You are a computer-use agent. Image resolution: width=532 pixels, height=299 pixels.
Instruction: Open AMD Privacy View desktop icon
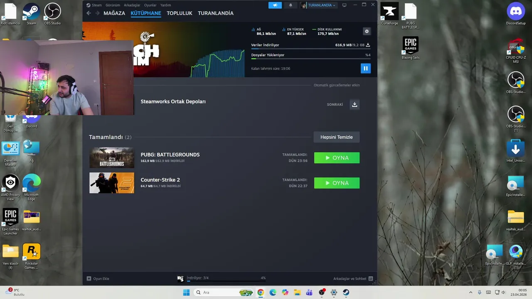(x=10, y=187)
